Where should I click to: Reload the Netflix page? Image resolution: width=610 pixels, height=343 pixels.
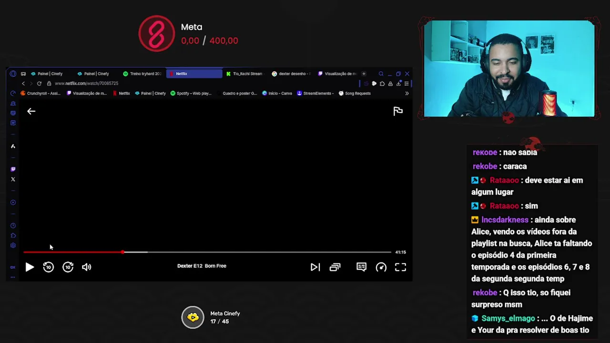click(x=39, y=83)
